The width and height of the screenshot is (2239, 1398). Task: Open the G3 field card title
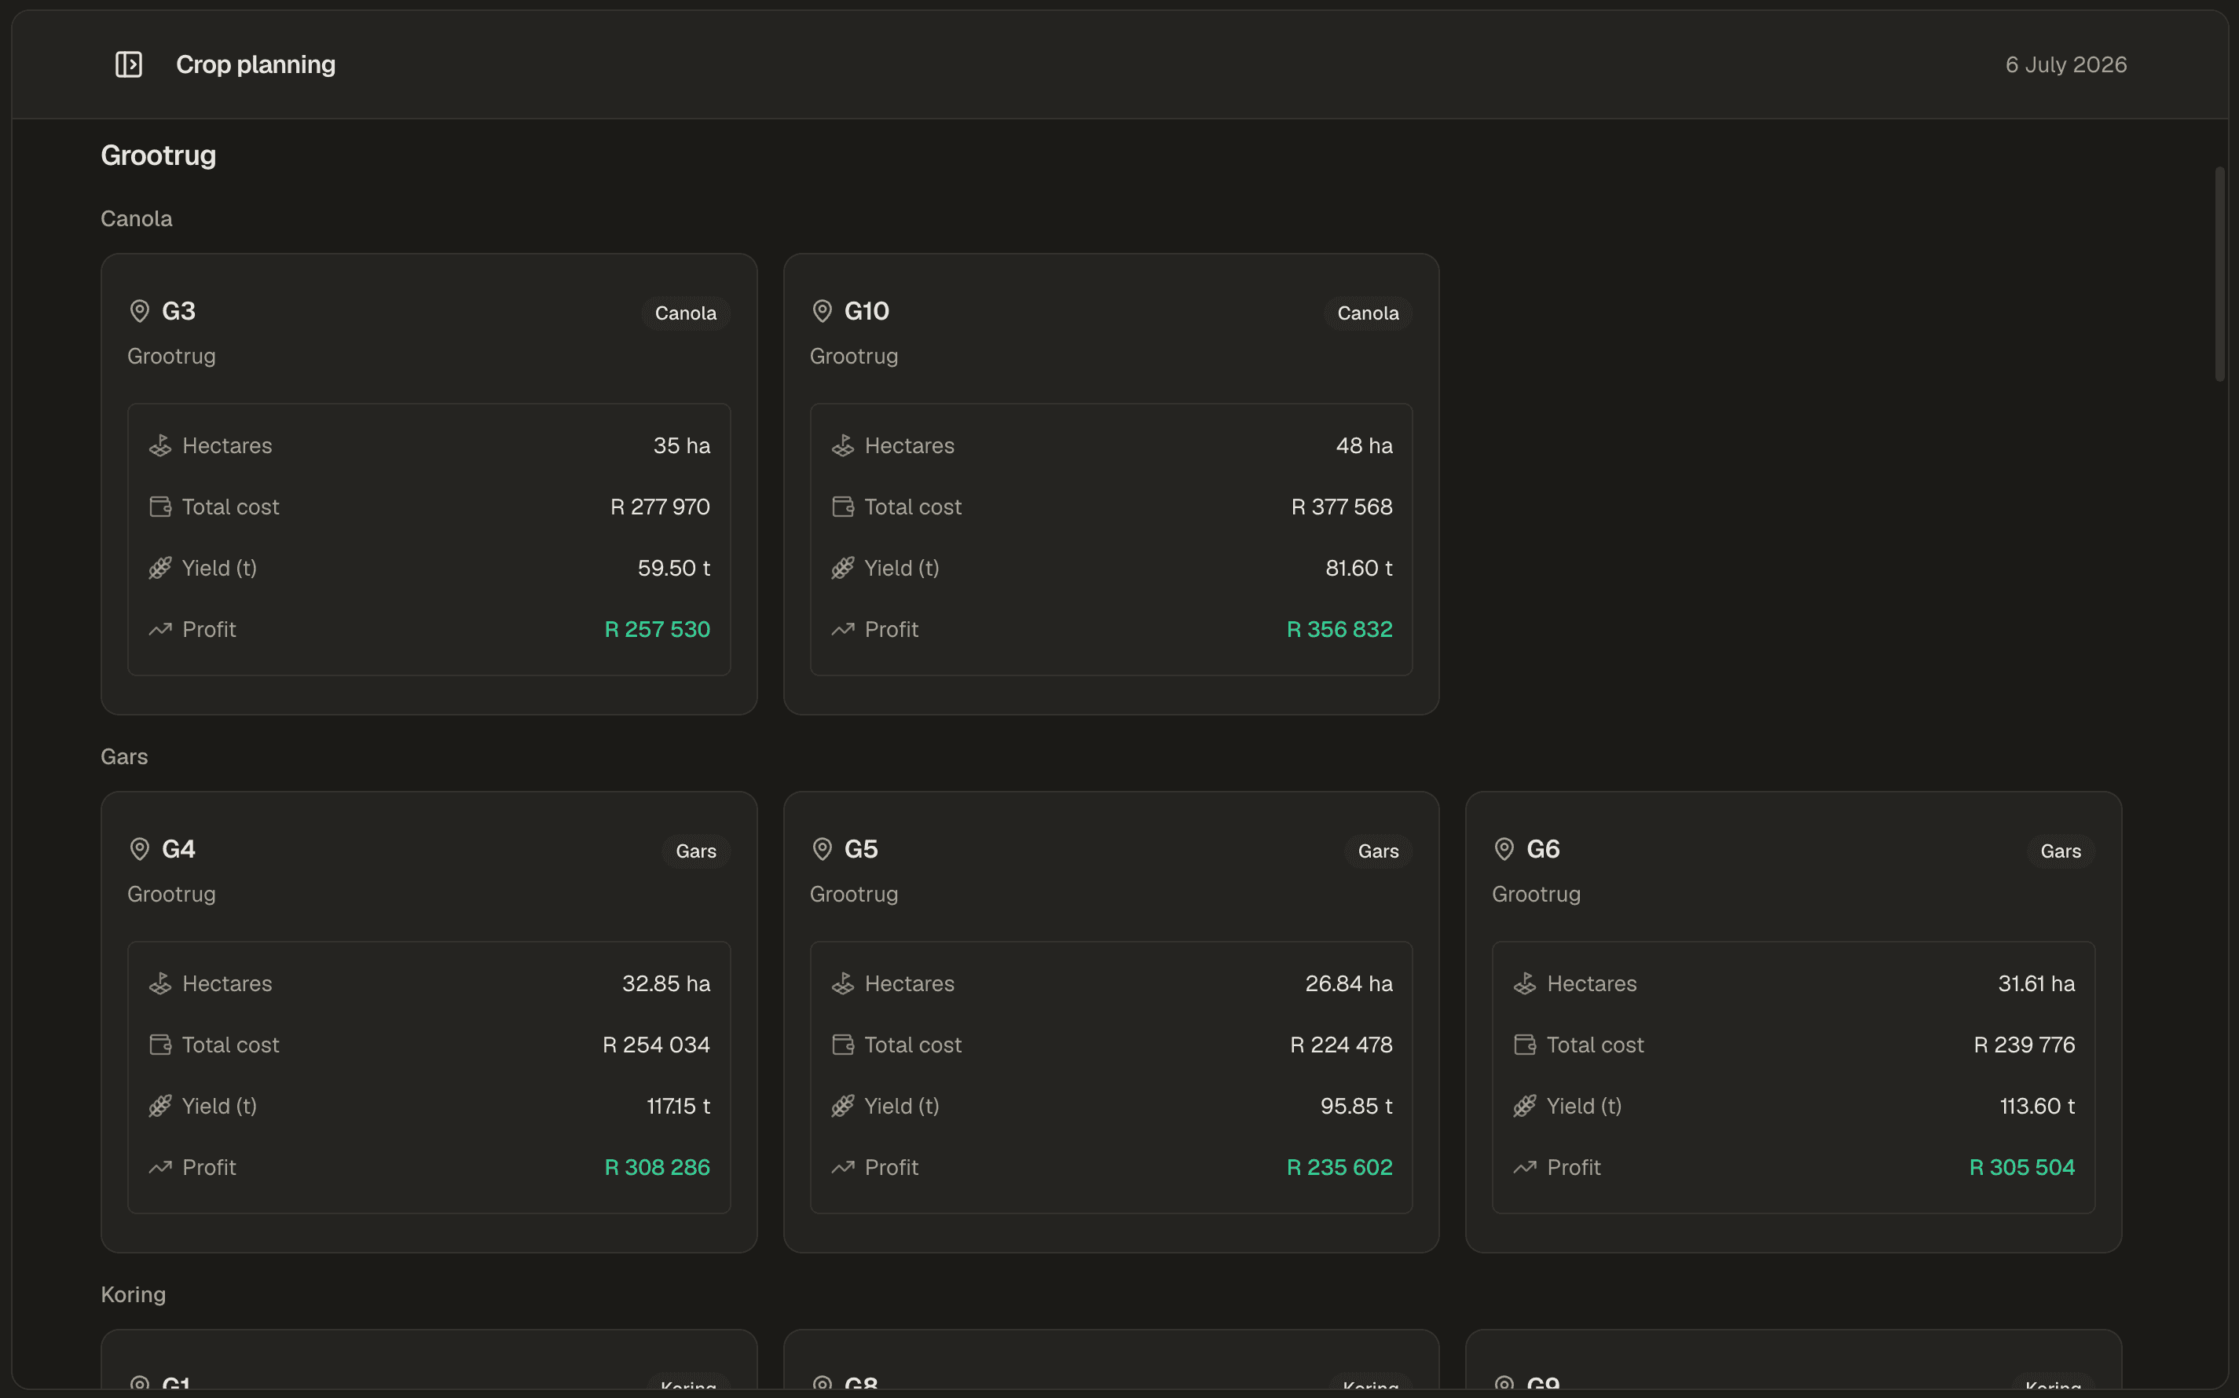[178, 312]
